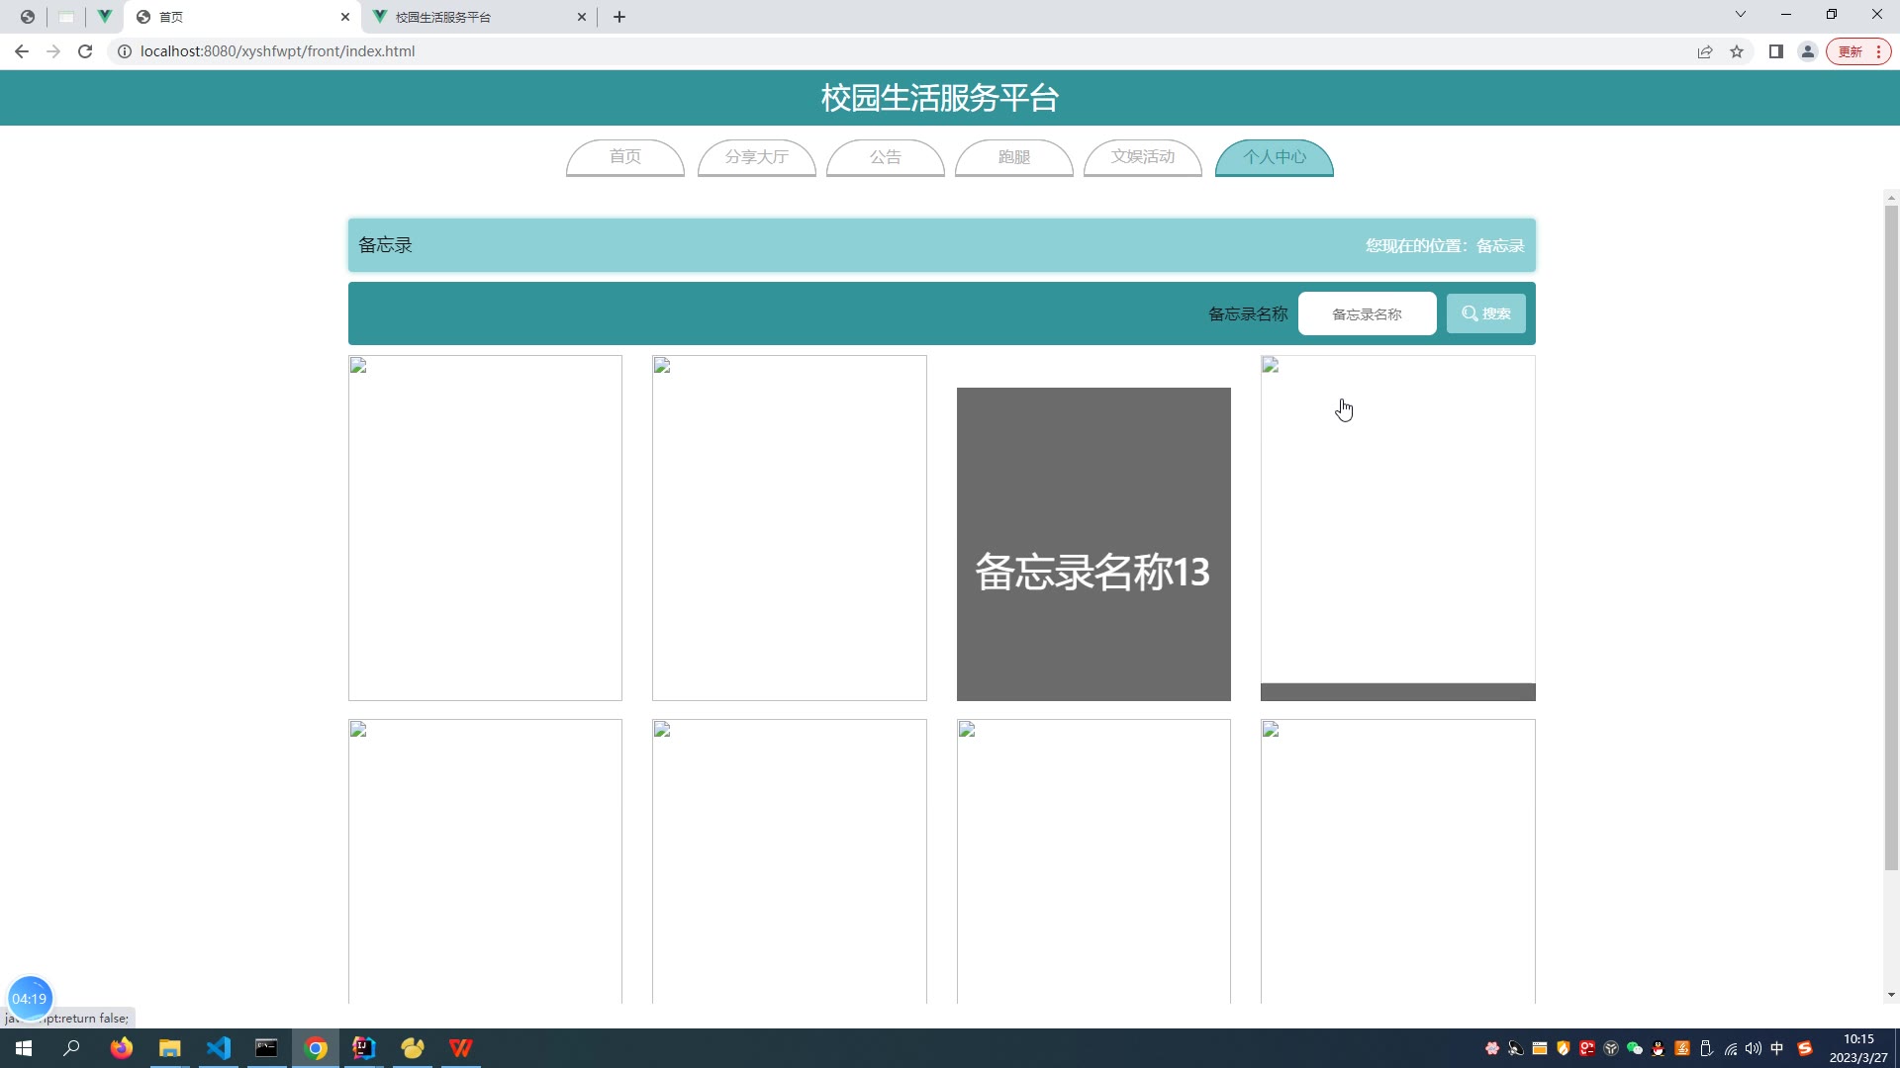View site information icon in address bar
Screen dimensions: 1900x1068
pos(125,51)
